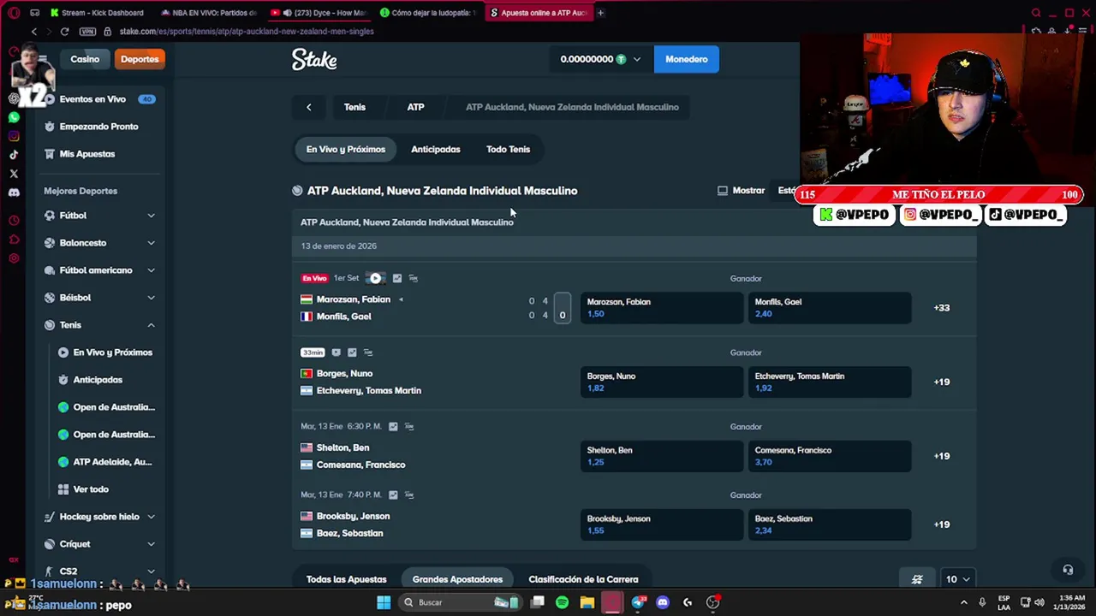This screenshot has width=1096, height=616.
Task: Go to the Tenis breadcrumb
Action: (x=354, y=107)
